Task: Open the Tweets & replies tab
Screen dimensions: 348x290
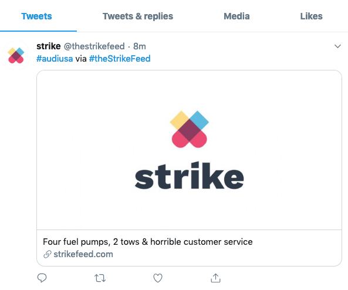Action: [138, 16]
